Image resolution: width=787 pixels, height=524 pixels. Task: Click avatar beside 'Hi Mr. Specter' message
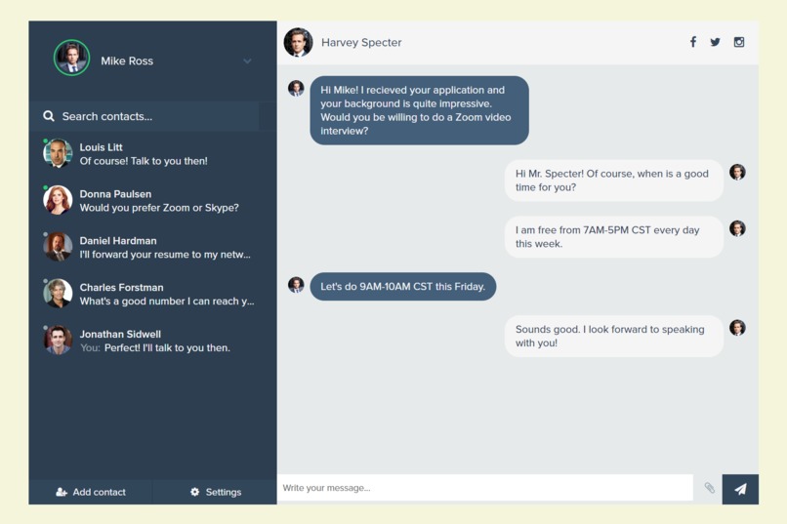click(737, 172)
